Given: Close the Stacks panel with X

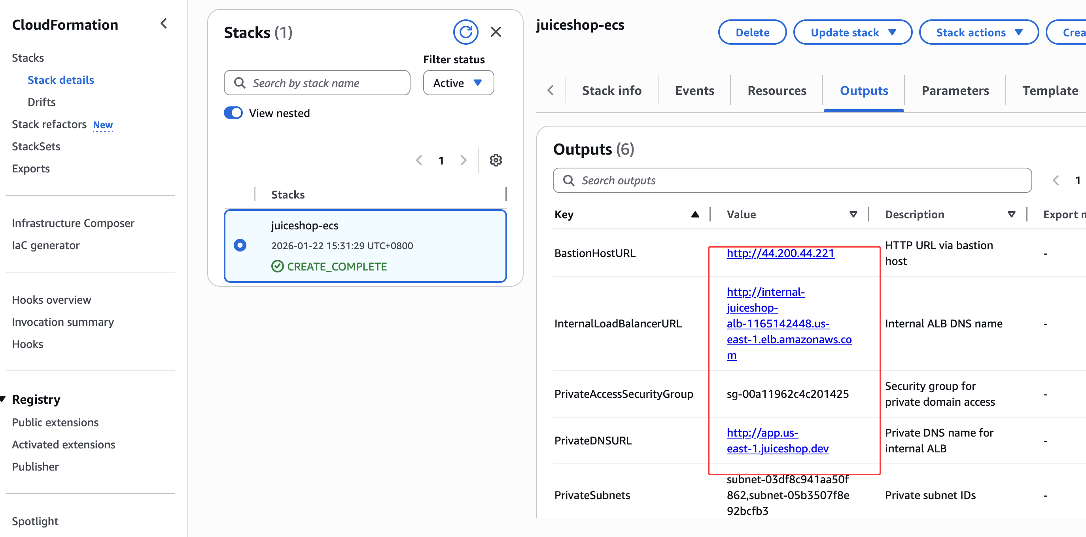Looking at the screenshot, I should (x=496, y=32).
